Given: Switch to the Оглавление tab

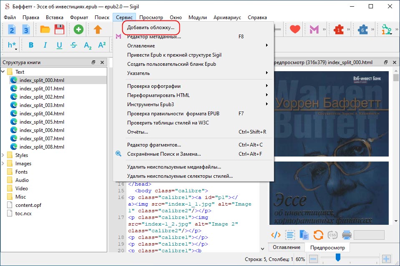Looking at the screenshot, I should coord(287,247).
